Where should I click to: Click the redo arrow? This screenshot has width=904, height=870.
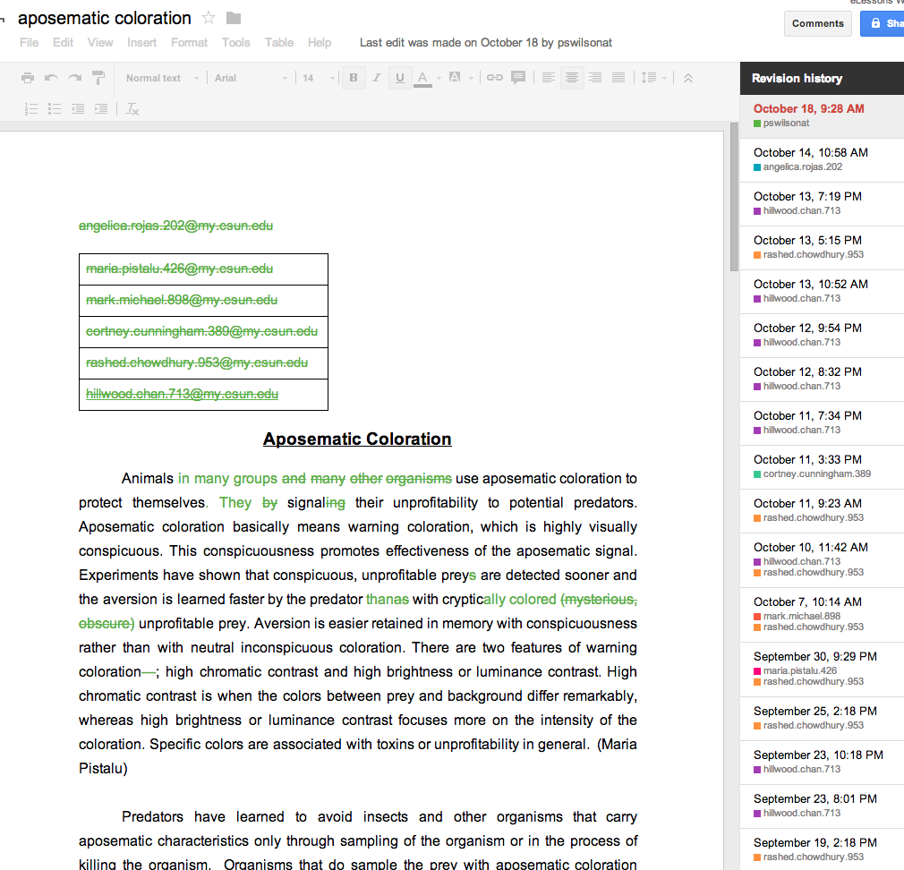pyautogui.click(x=75, y=78)
